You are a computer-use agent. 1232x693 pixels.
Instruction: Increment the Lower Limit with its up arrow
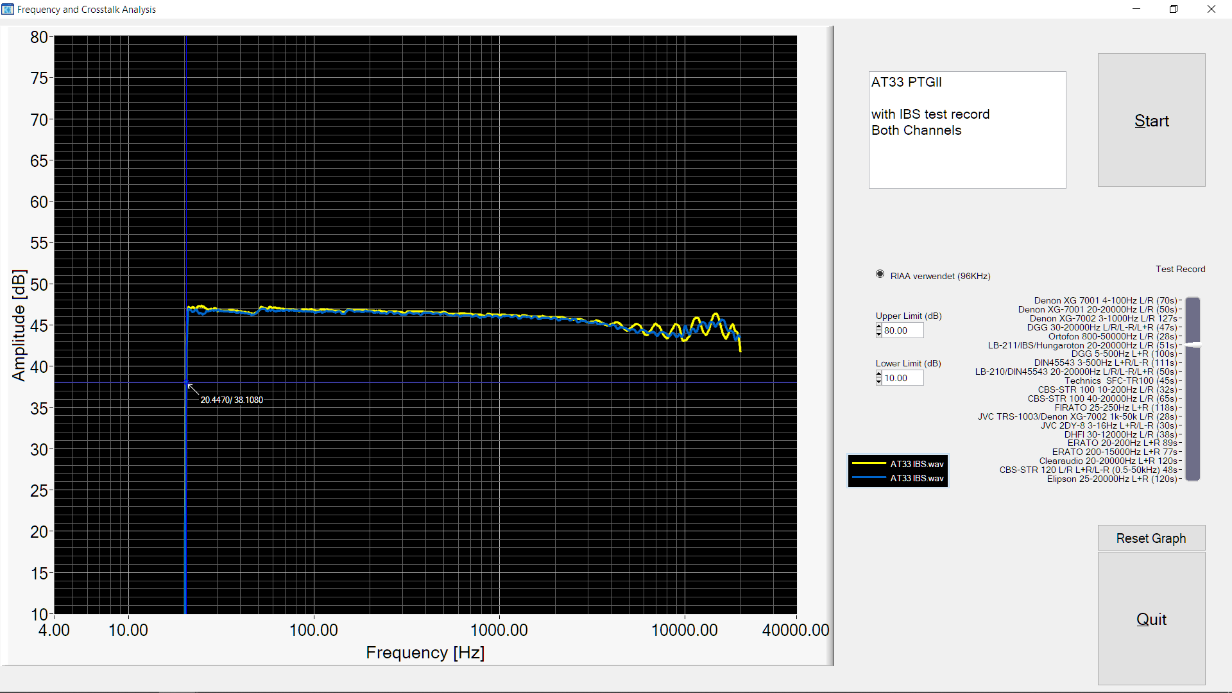coord(878,374)
